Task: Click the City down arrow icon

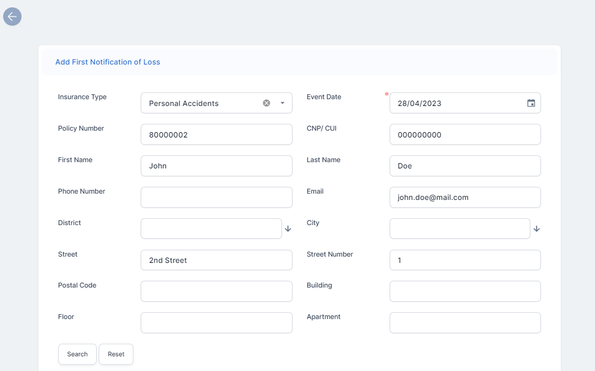Action: point(536,229)
